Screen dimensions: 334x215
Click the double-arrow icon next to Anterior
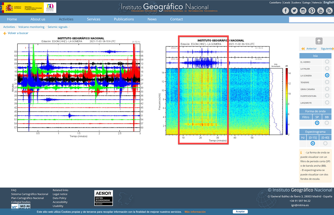pos(303,49)
